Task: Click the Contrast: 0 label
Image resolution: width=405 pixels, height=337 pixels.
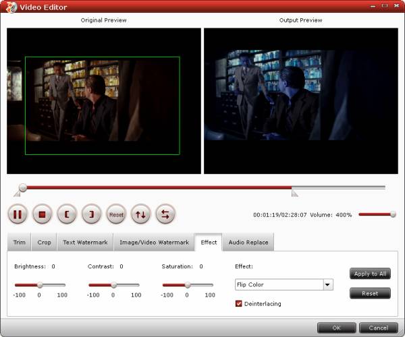Action: [x=105, y=266]
